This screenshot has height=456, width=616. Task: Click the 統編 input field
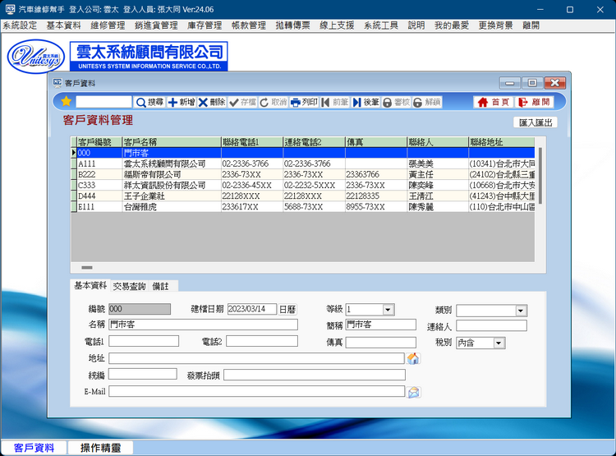click(143, 374)
